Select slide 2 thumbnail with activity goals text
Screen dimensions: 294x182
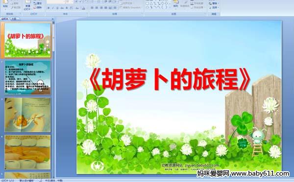[27, 77]
